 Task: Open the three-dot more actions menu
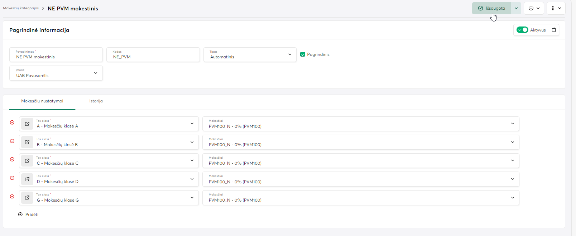(x=556, y=8)
